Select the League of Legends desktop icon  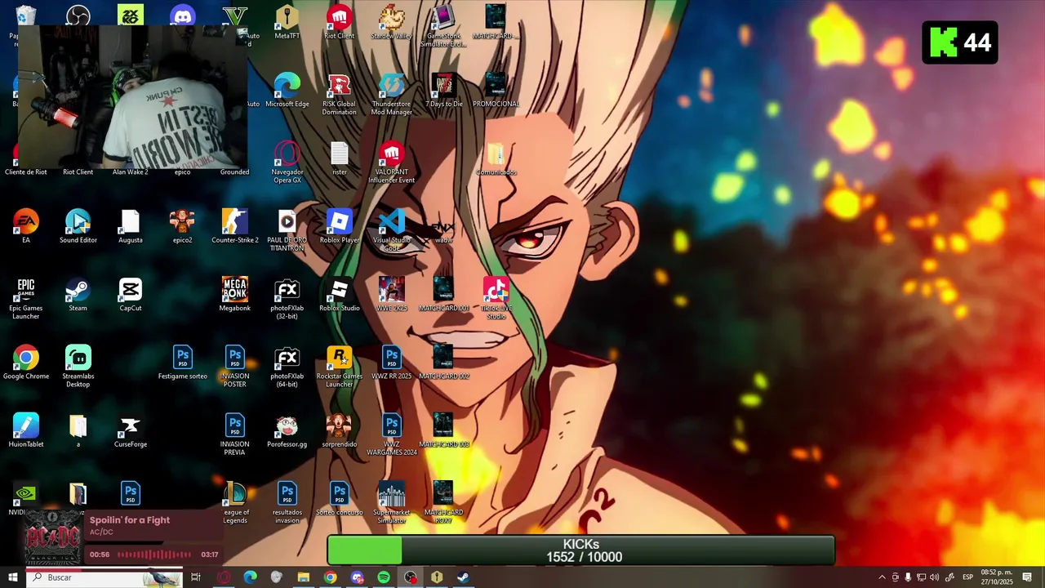[234, 502]
